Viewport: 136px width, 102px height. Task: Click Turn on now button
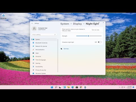click(95, 30)
